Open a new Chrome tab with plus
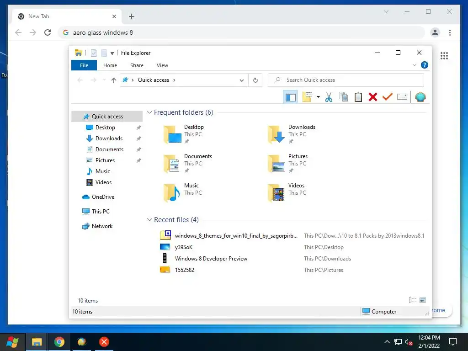Image resolution: width=468 pixels, height=351 pixels. pos(132,16)
